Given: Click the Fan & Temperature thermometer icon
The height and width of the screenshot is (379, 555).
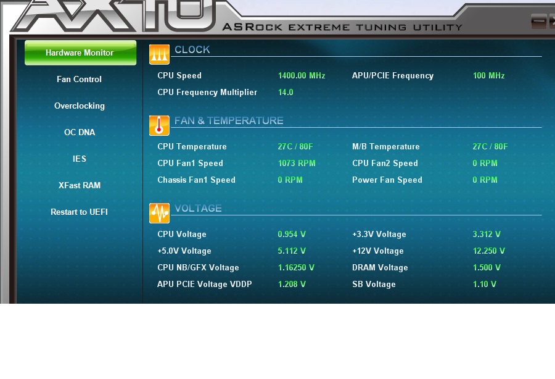Looking at the screenshot, I should coord(159,125).
